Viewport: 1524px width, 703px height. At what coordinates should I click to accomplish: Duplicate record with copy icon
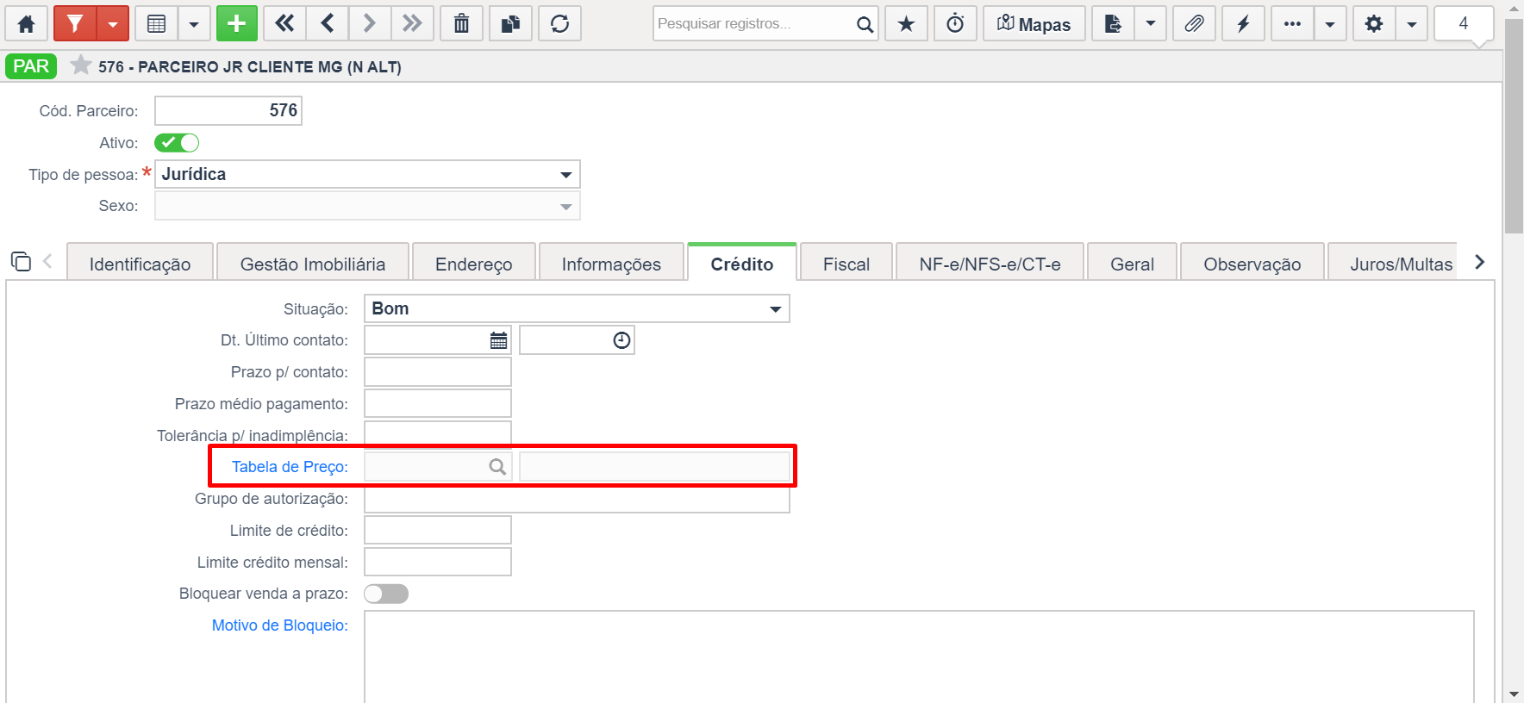pyautogui.click(x=511, y=23)
